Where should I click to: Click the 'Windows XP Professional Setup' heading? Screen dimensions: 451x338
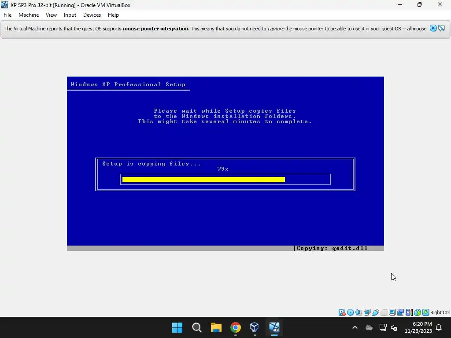click(x=128, y=84)
